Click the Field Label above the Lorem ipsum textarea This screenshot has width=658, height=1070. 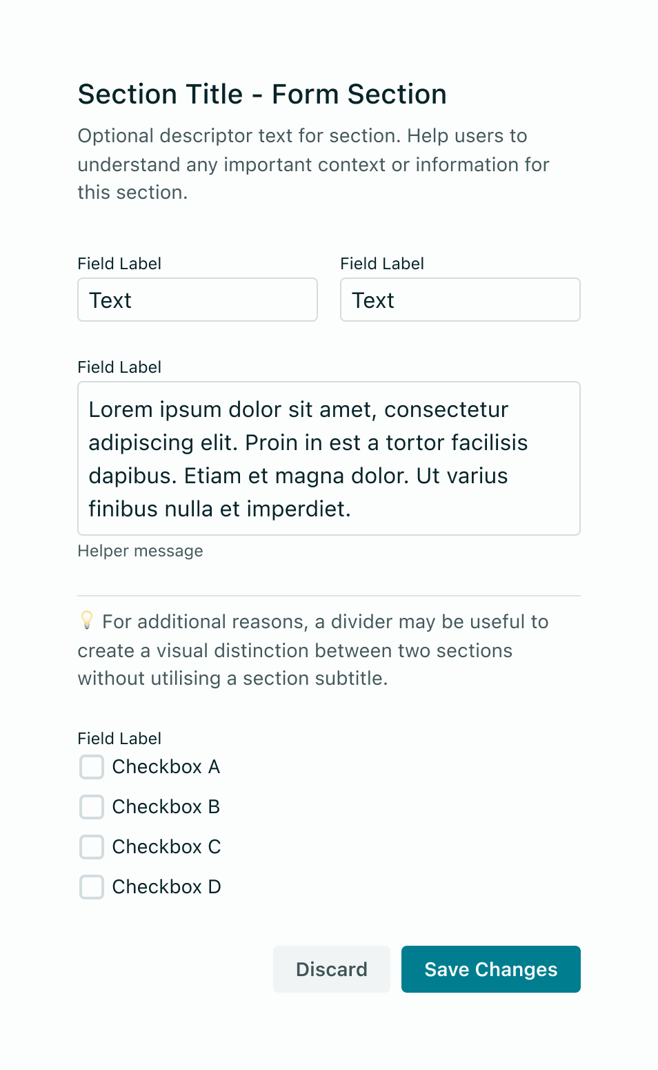click(x=119, y=367)
